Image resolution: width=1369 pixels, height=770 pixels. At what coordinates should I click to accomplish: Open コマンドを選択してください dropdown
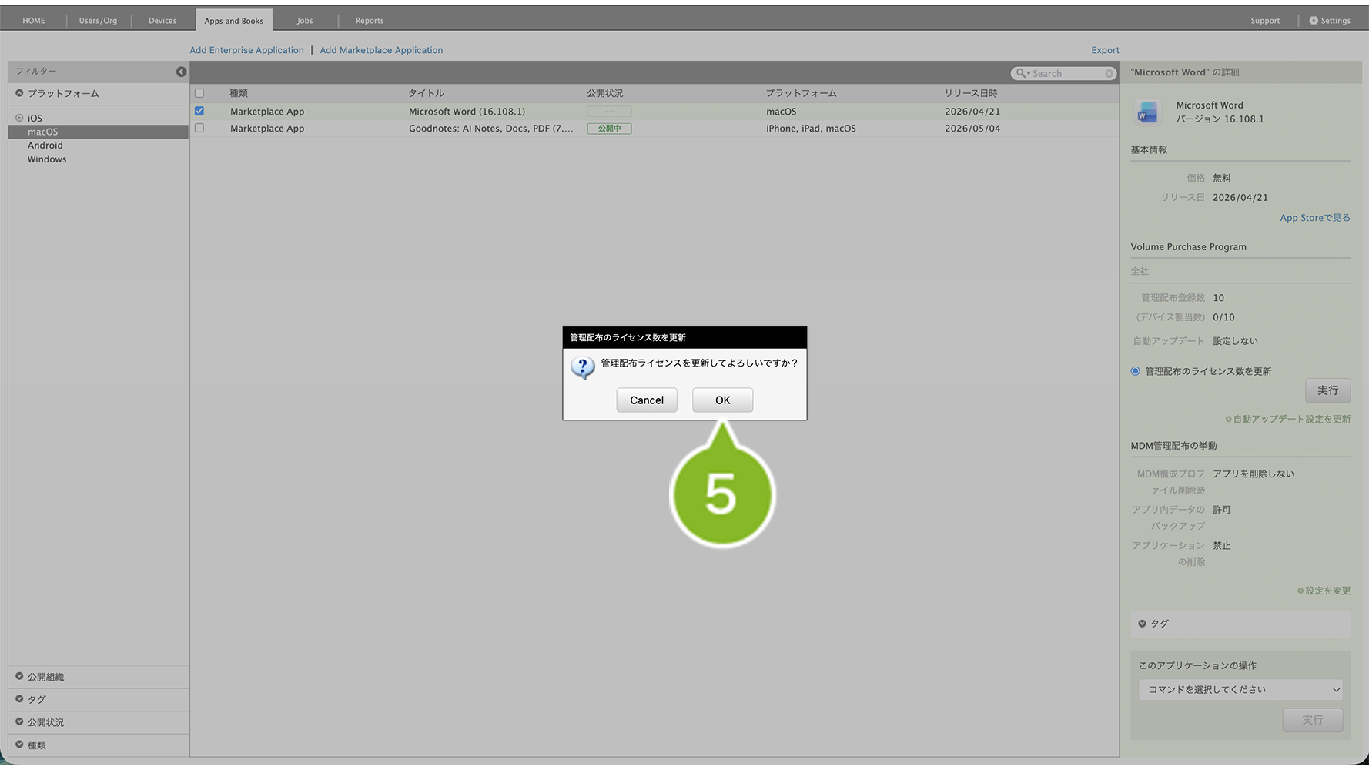(x=1240, y=689)
